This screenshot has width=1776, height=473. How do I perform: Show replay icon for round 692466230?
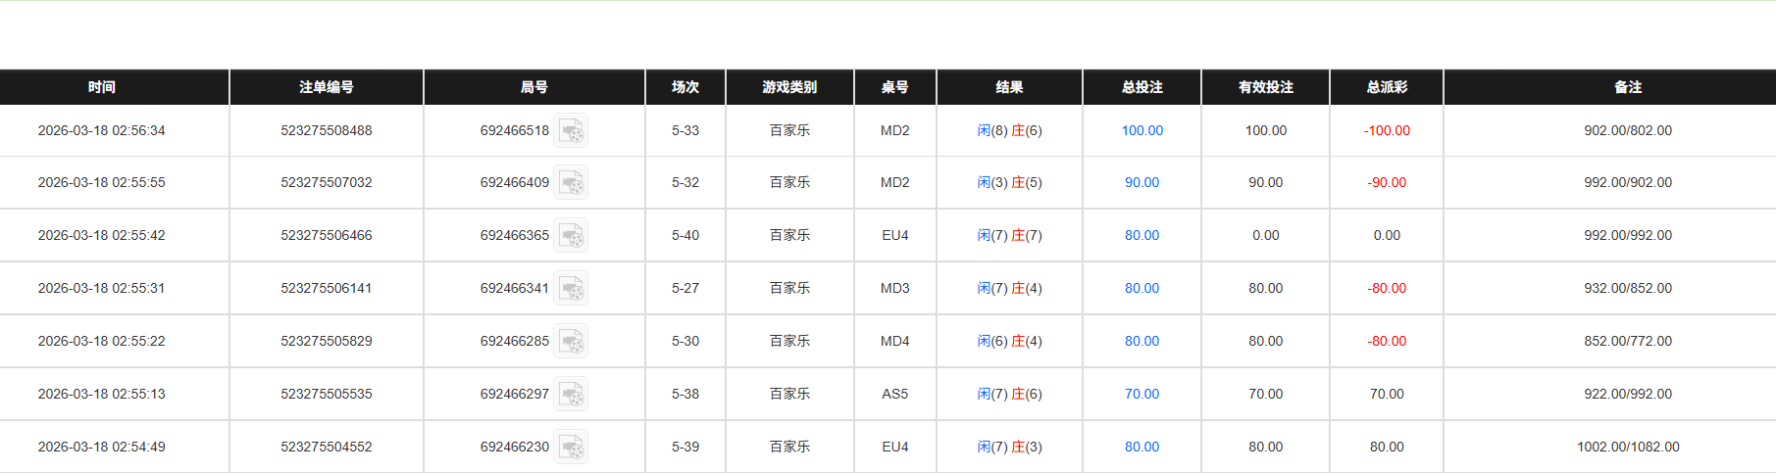click(x=571, y=447)
